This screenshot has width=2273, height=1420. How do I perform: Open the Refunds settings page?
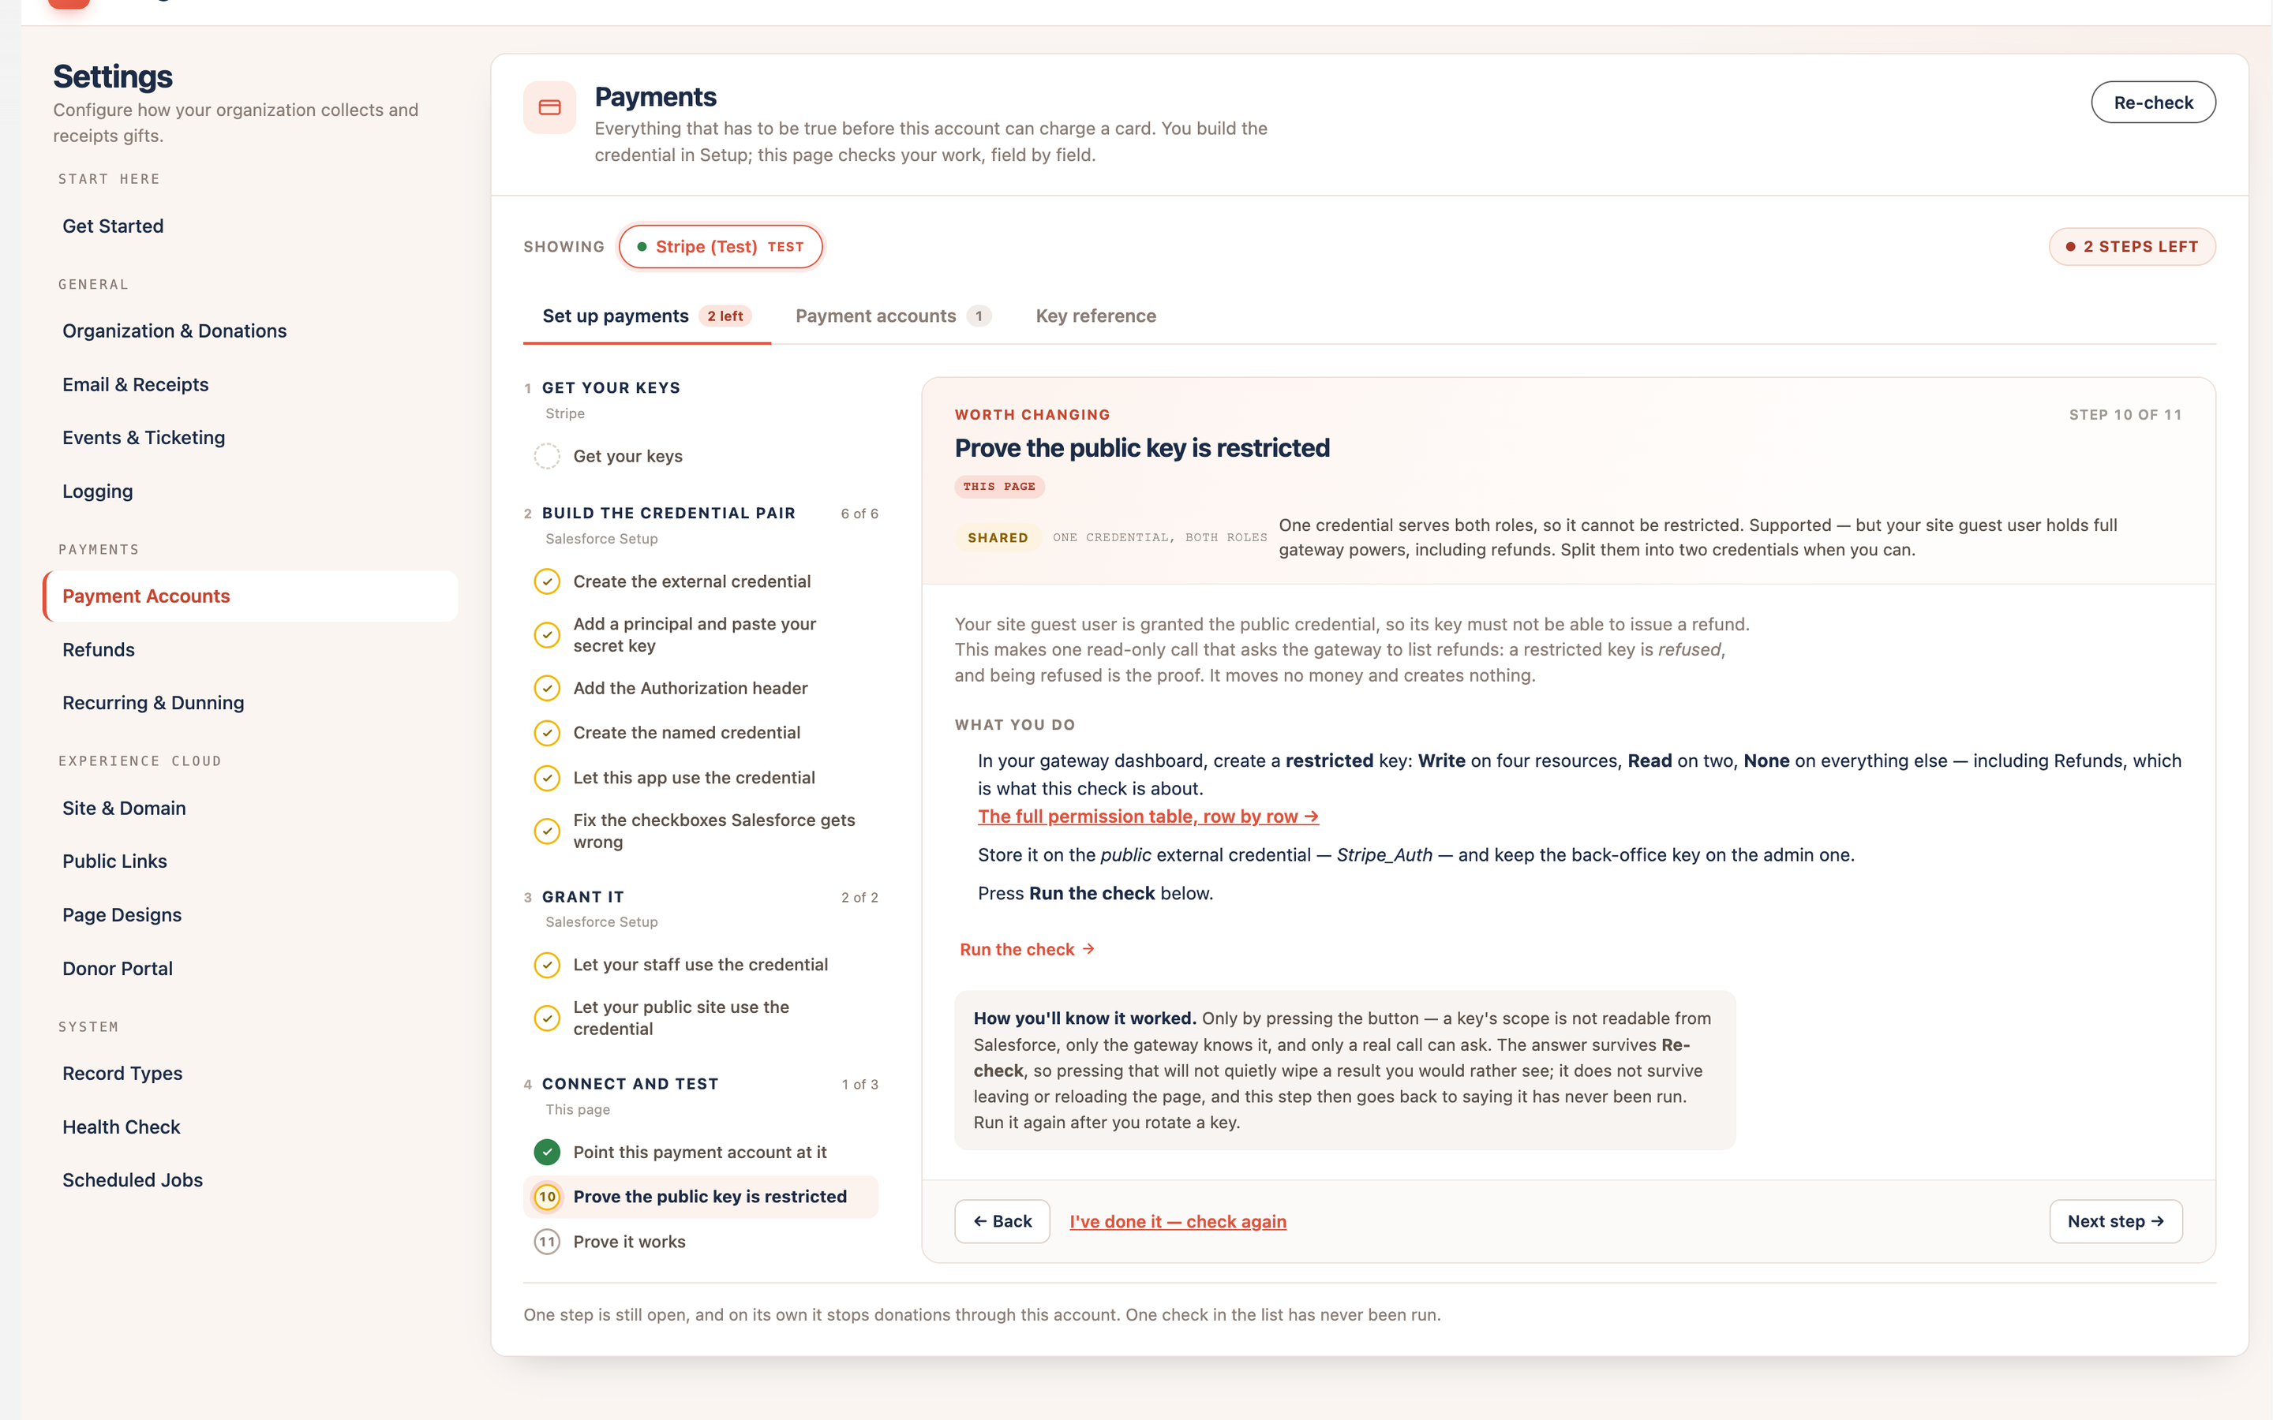[250, 650]
